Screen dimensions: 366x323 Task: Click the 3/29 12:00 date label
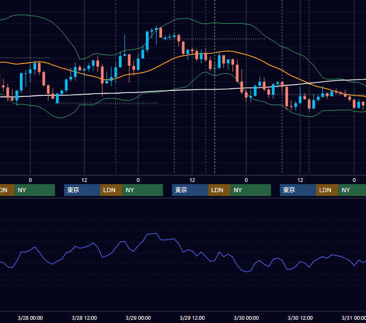pyautogui.click(x=192, y=318)
